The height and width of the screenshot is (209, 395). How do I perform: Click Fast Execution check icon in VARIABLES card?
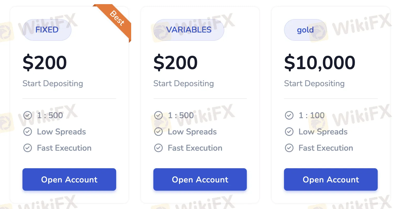click(159, 148)
